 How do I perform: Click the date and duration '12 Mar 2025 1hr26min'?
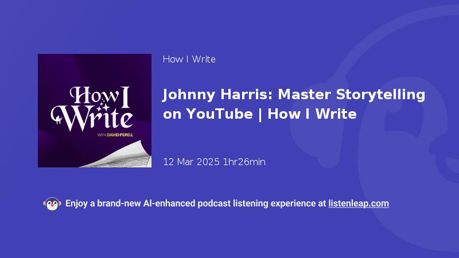[x=214, y=162]
